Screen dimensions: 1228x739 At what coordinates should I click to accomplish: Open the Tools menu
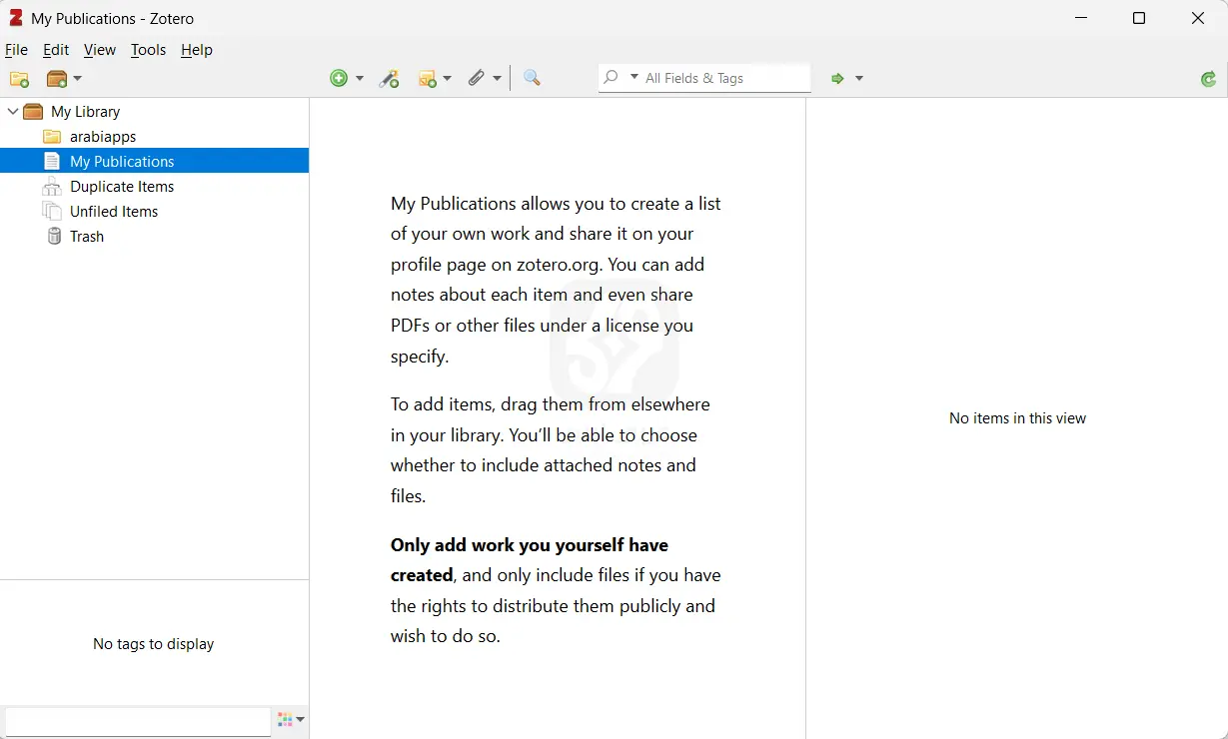tap(148, 50)
